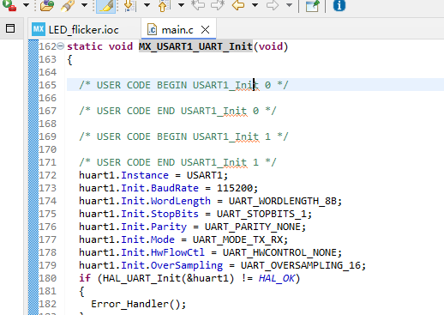
Task: Click the blue marker bar beside line 172
Action: coord(33,175)
